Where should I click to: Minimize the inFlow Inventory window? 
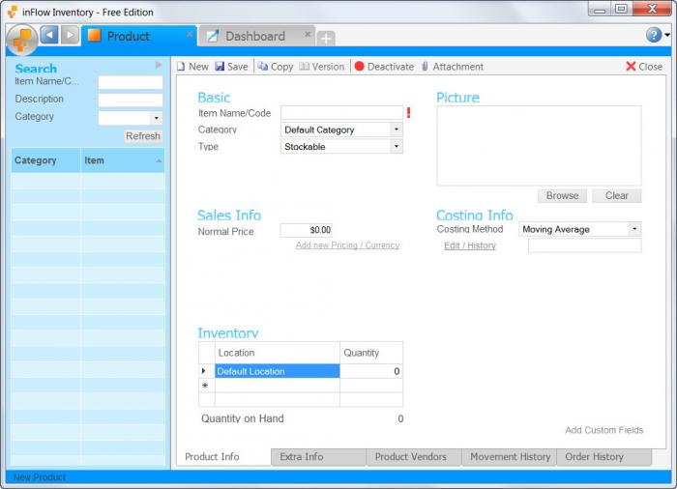tap(600, 9)
